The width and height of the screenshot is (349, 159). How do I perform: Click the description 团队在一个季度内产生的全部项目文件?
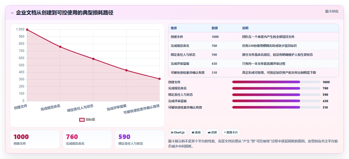(268, 37)
